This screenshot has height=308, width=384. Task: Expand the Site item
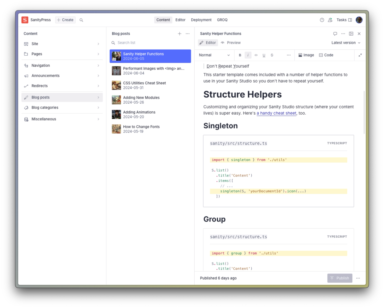tap(62, 44)
